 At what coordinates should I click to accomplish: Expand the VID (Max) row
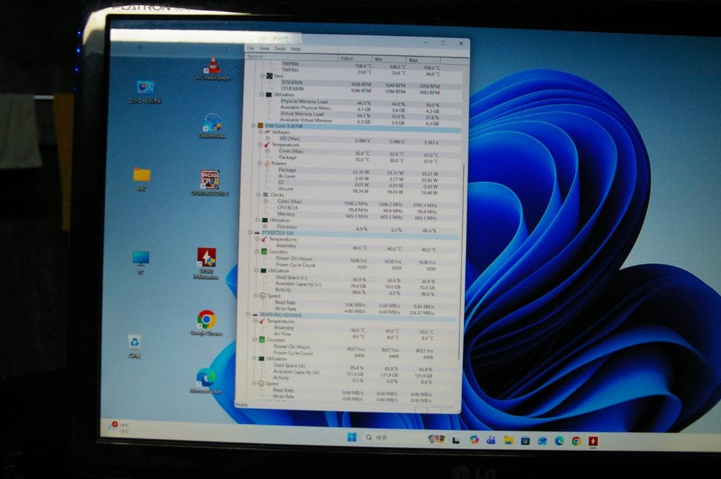(x=268, y=138)
